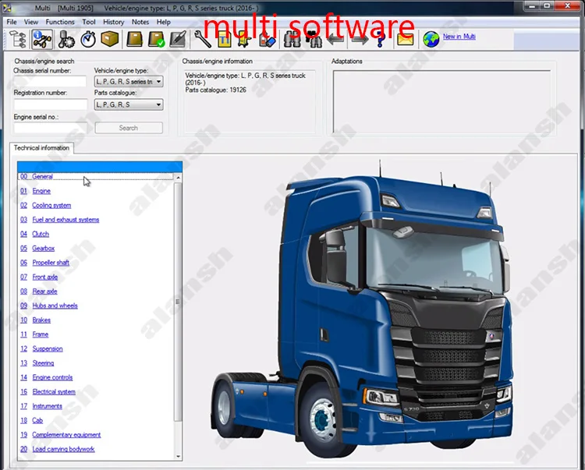Click the globe icon
The width and height of the screenshot is (585, 470).
[431, 39]
